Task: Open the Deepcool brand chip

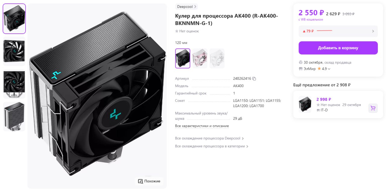Action: pyautogui.click(x=186, y=7)
